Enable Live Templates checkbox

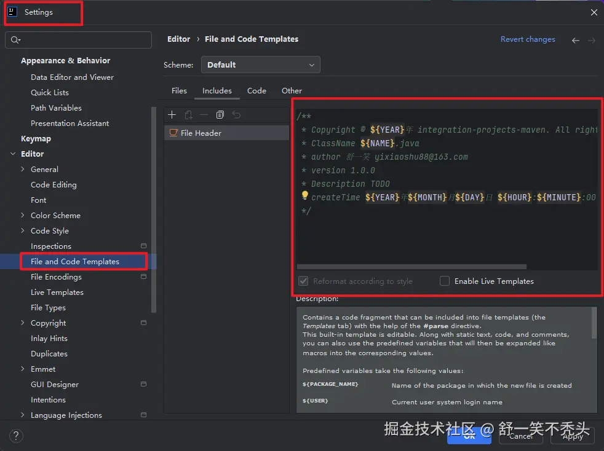pos(445,281)
